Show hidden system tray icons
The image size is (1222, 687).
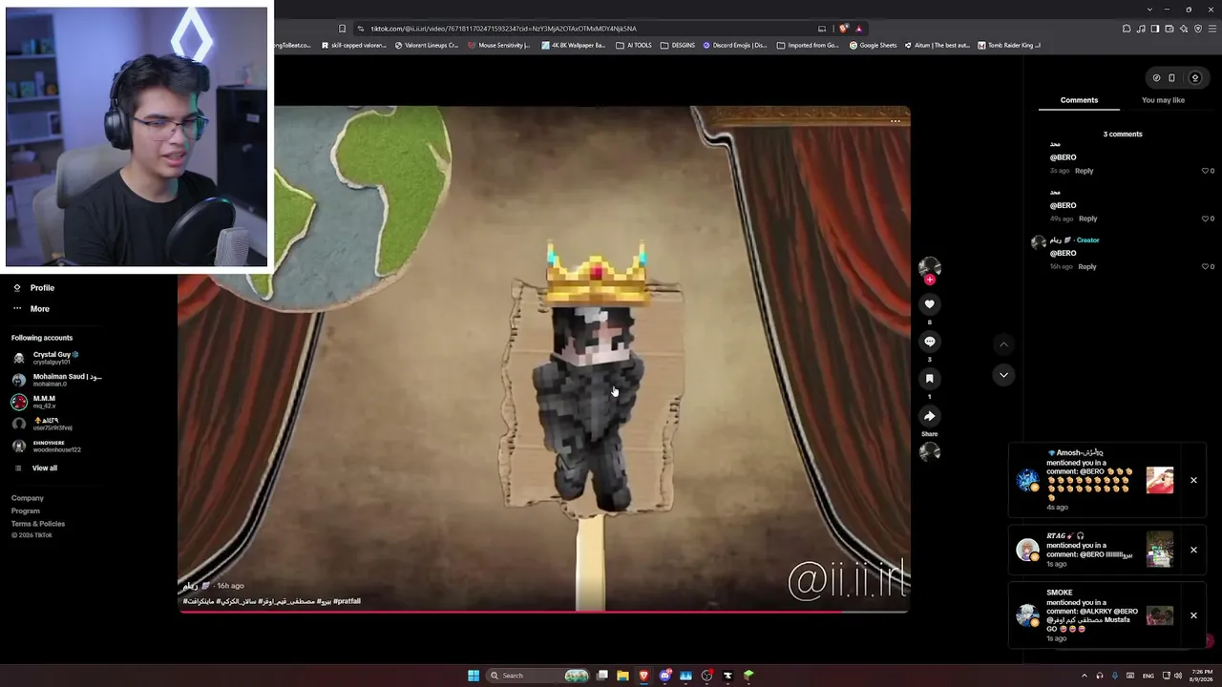[x=1084, y=676]
